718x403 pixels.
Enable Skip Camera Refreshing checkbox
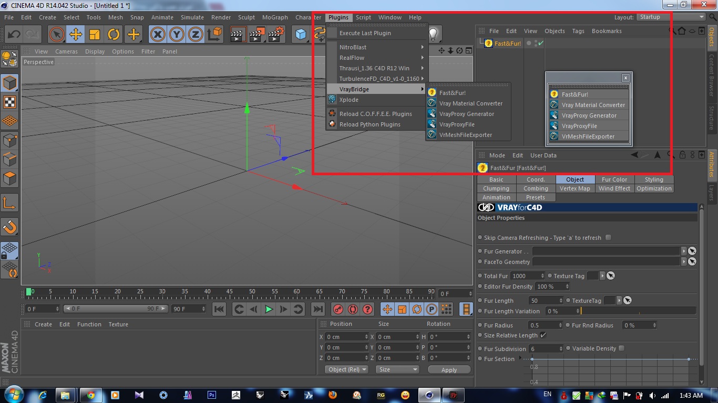[608, 238]
